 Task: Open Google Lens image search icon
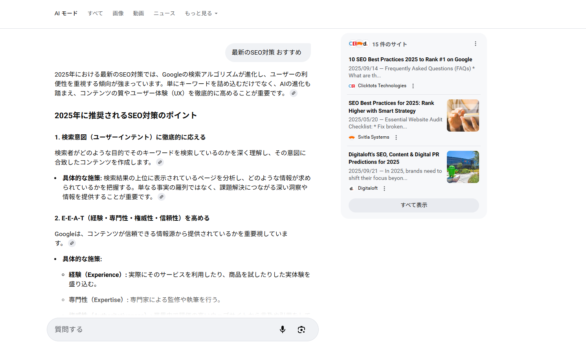coord(301,330)
